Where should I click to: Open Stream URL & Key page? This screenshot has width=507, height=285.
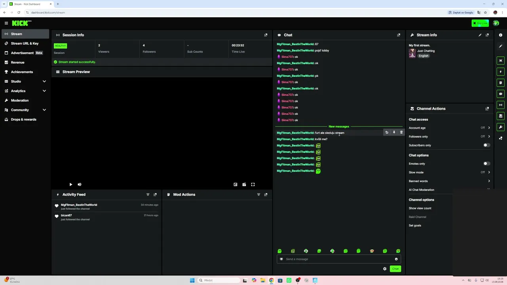[x=25, y=44]
